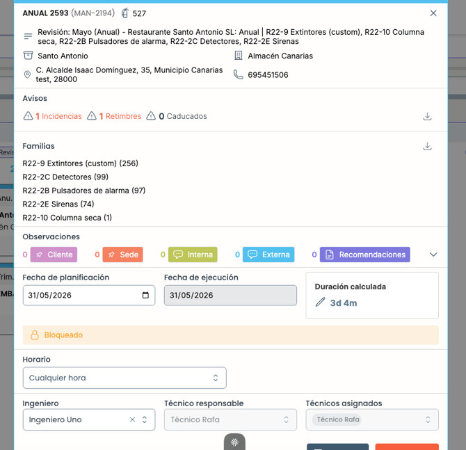Click the Interna observations button

(x=193, y=255)
